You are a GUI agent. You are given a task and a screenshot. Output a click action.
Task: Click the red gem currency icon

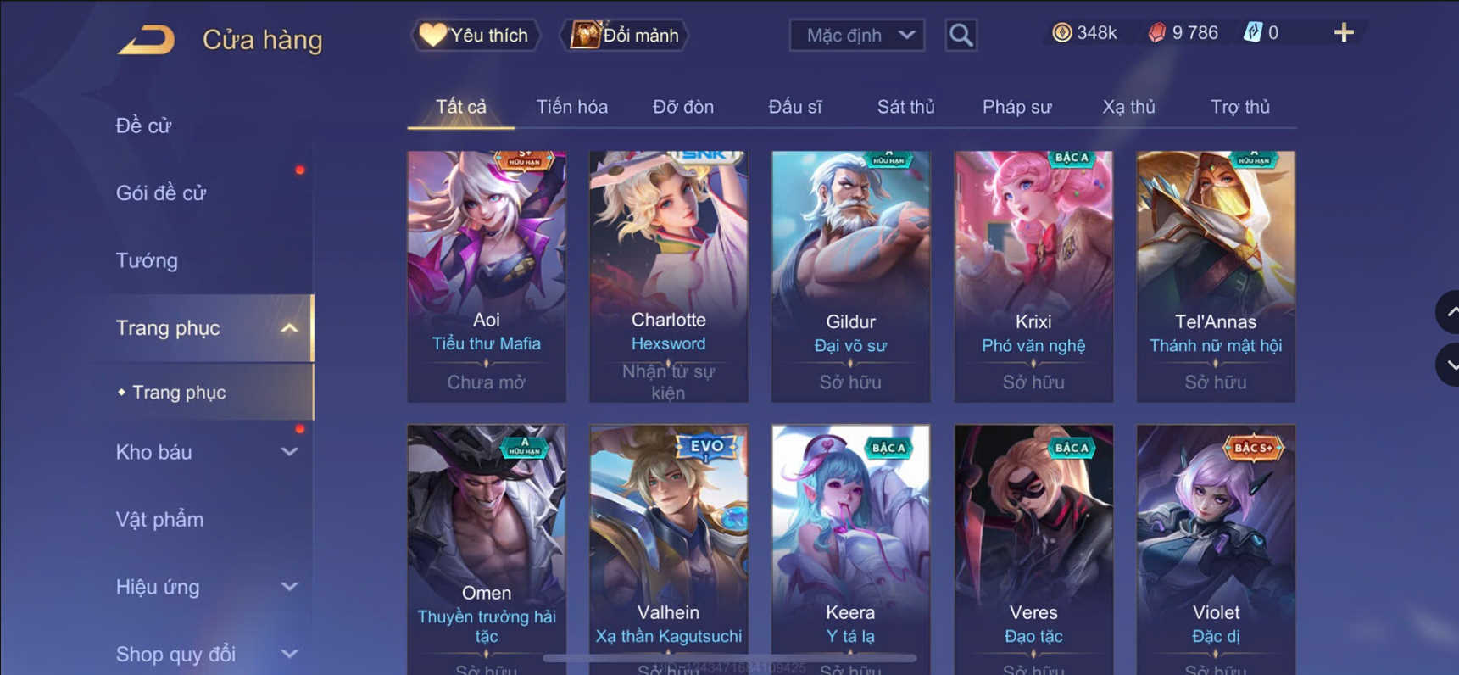(1156, 33)
